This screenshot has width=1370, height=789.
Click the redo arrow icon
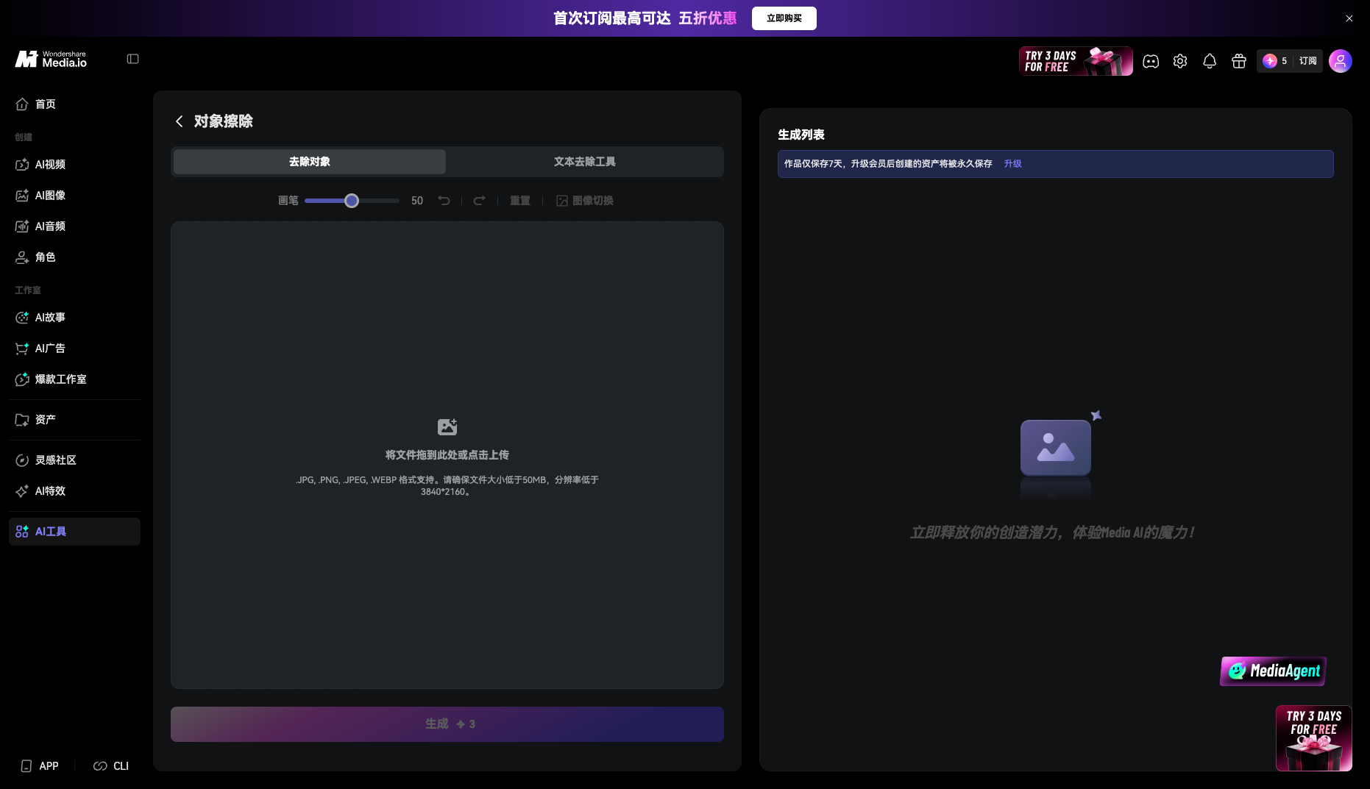click(479, 200)
